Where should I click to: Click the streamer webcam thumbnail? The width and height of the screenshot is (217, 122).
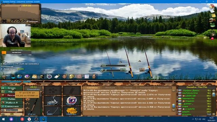(15, 36)
